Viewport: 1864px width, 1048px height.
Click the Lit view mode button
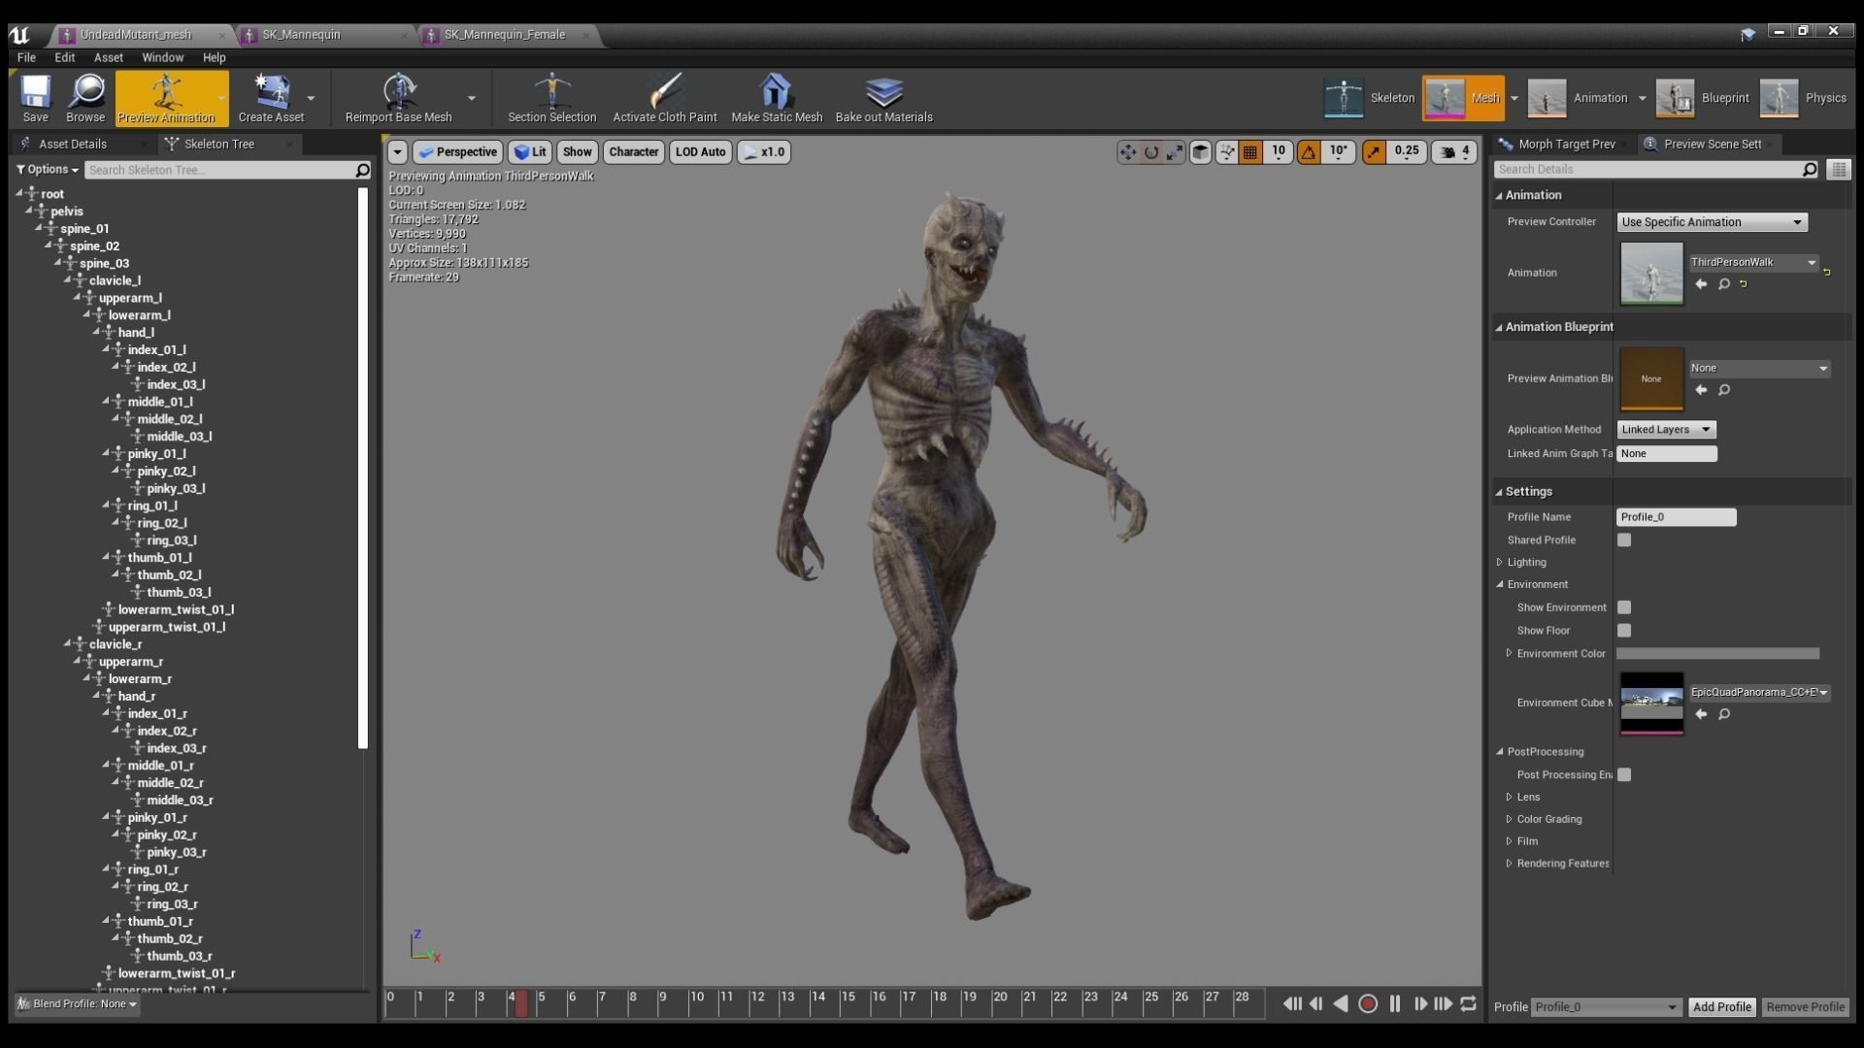click(530, 152)
